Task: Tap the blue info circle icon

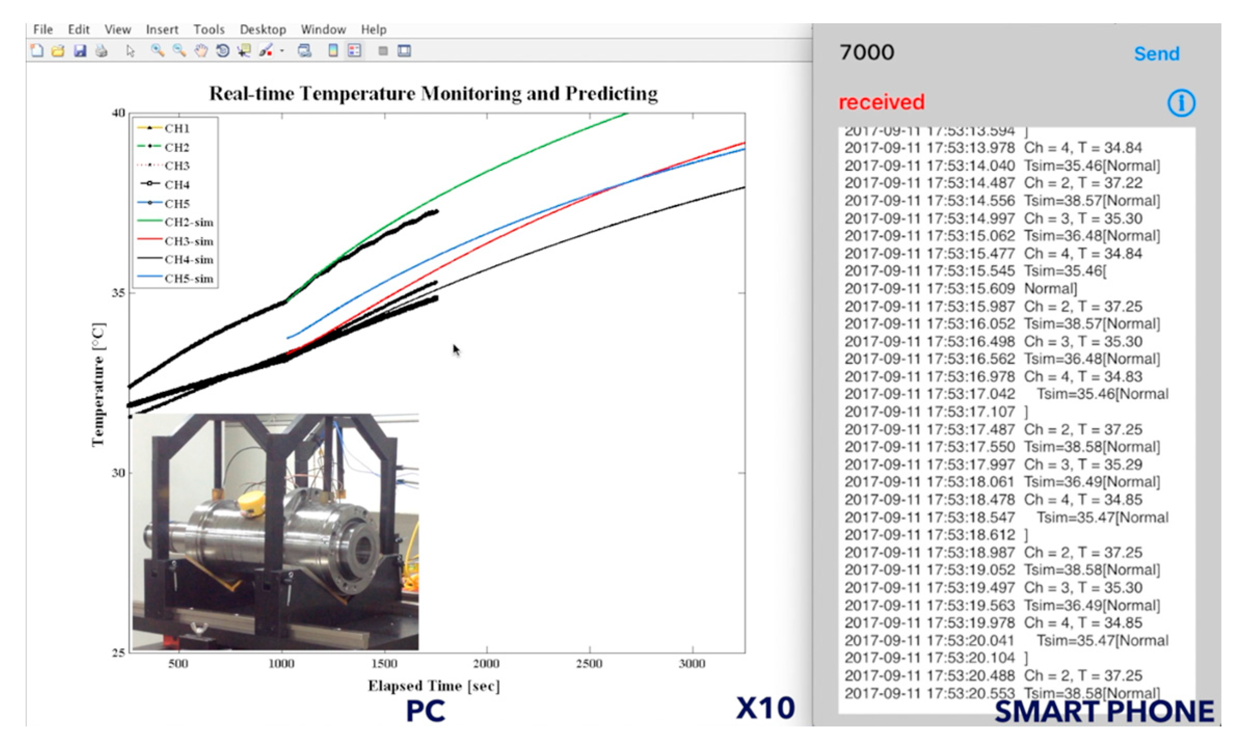Action: [x=1181, y=103]
